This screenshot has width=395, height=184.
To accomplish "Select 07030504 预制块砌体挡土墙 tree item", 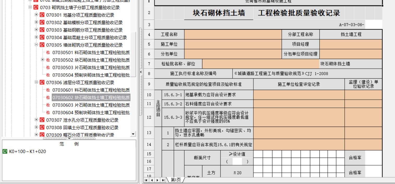I will click(x=91, y=75).
